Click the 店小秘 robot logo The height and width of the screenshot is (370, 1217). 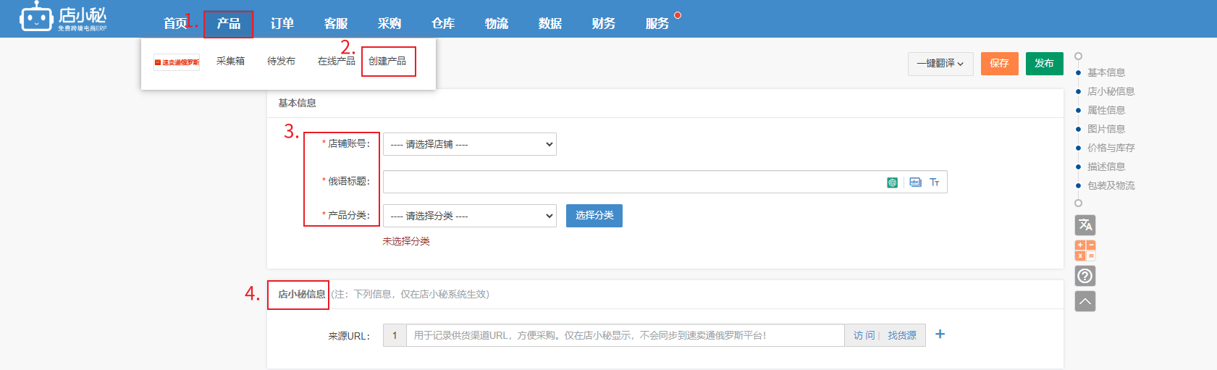(x=36, y=17)
